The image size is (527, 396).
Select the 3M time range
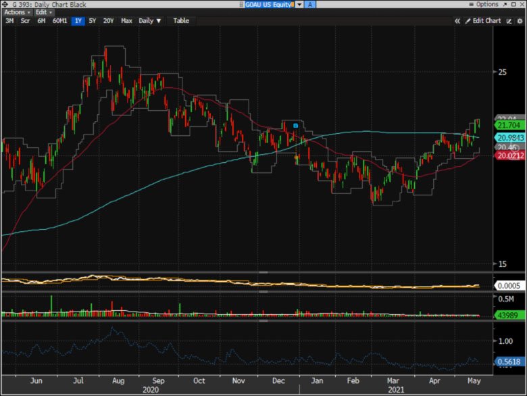click(x=9, y=21)
